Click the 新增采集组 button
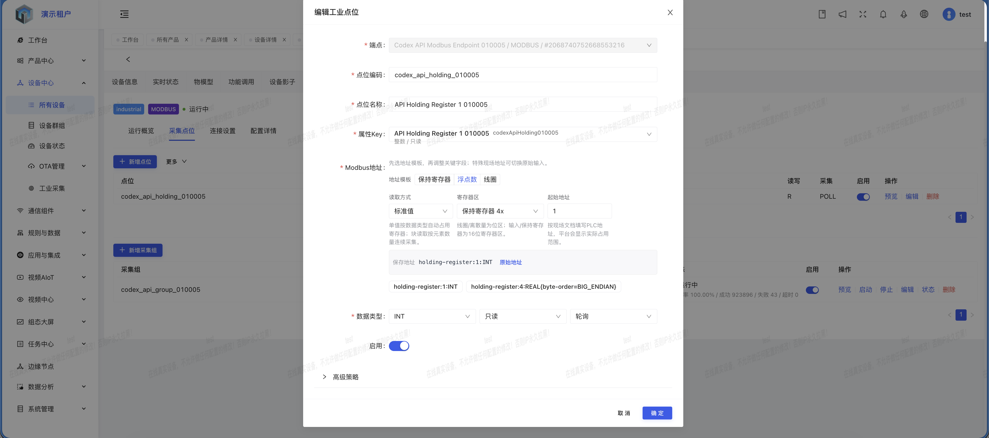 tap(138, 250)
